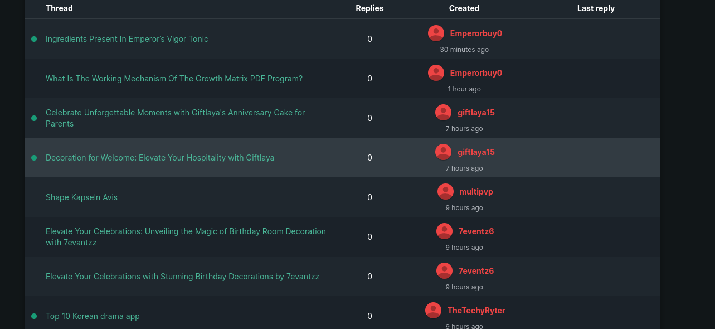Click 7eventz6 avatar on Stunning Birthday Decorations row
This screenshot has height=329, width=715.
(444, 271)
